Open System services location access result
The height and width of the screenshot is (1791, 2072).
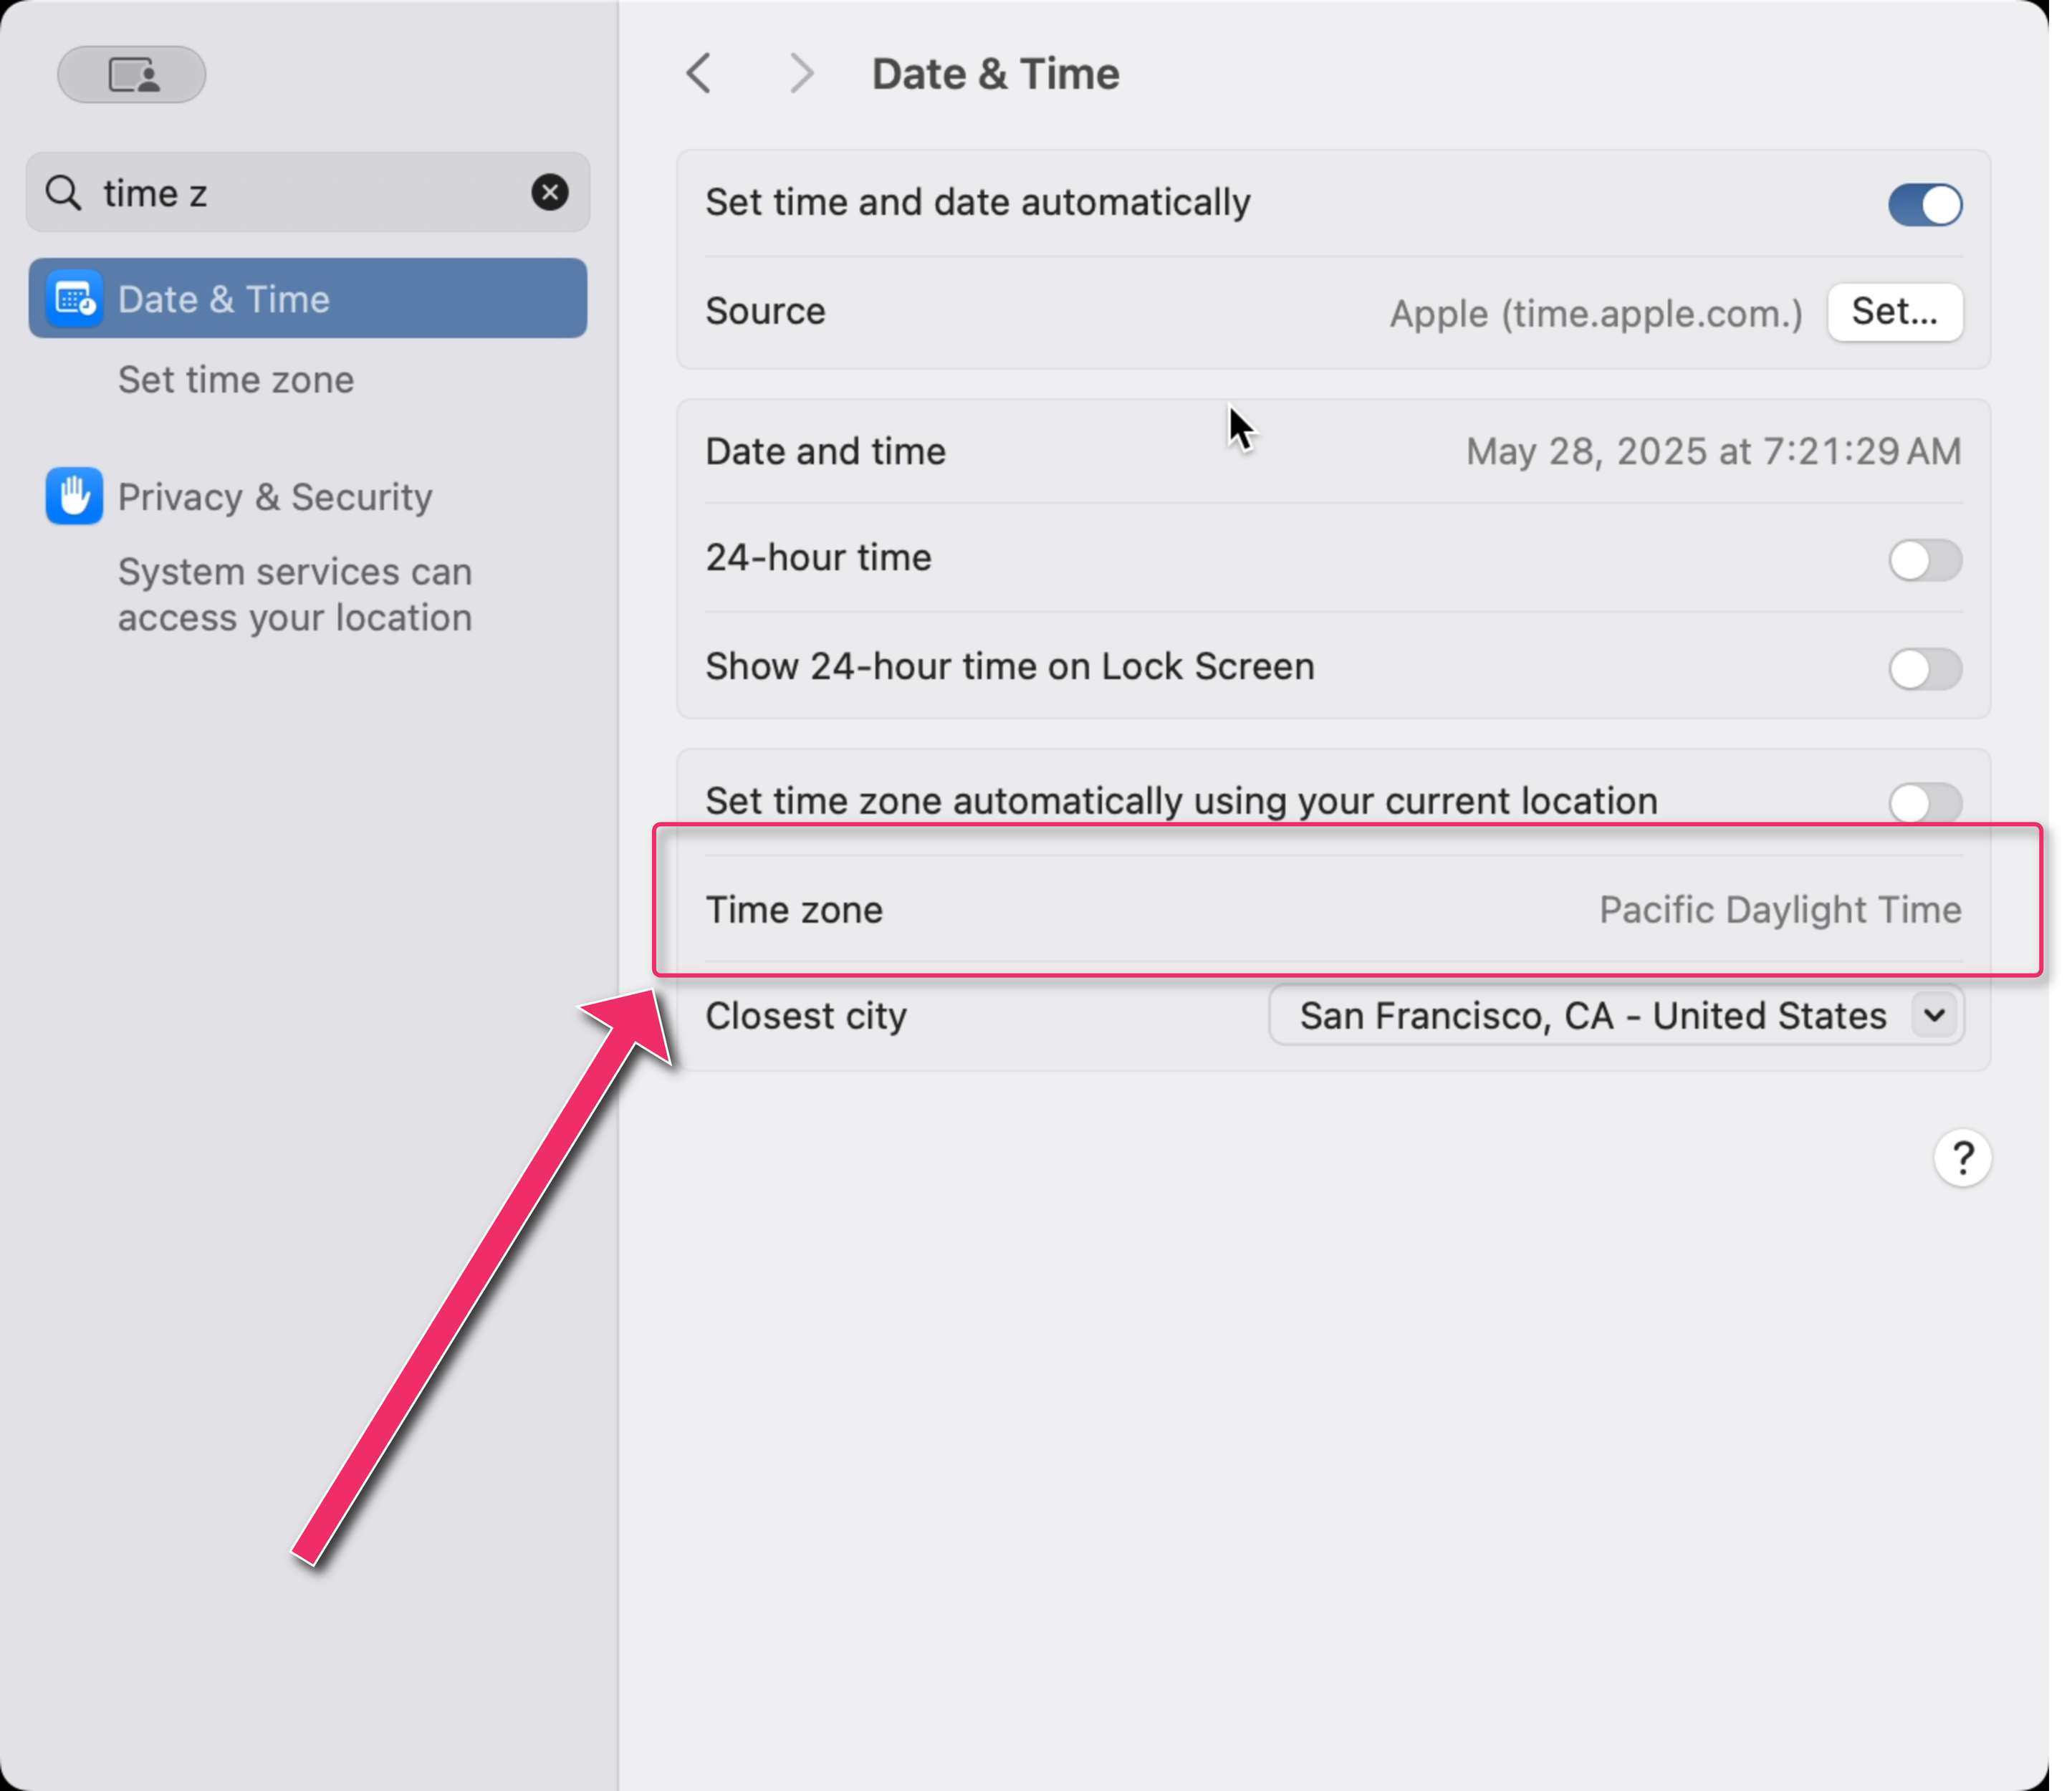(x=295, y=595)
